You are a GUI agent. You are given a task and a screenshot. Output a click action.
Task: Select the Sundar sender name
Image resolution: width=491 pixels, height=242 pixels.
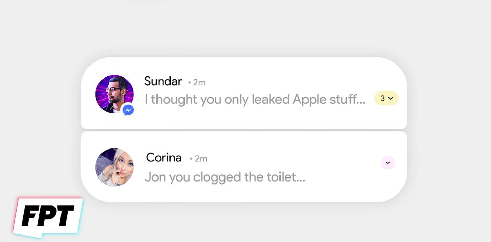click(x=163, y=81)
